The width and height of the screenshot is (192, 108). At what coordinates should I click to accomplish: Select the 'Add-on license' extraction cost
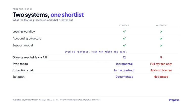(161, 70)
